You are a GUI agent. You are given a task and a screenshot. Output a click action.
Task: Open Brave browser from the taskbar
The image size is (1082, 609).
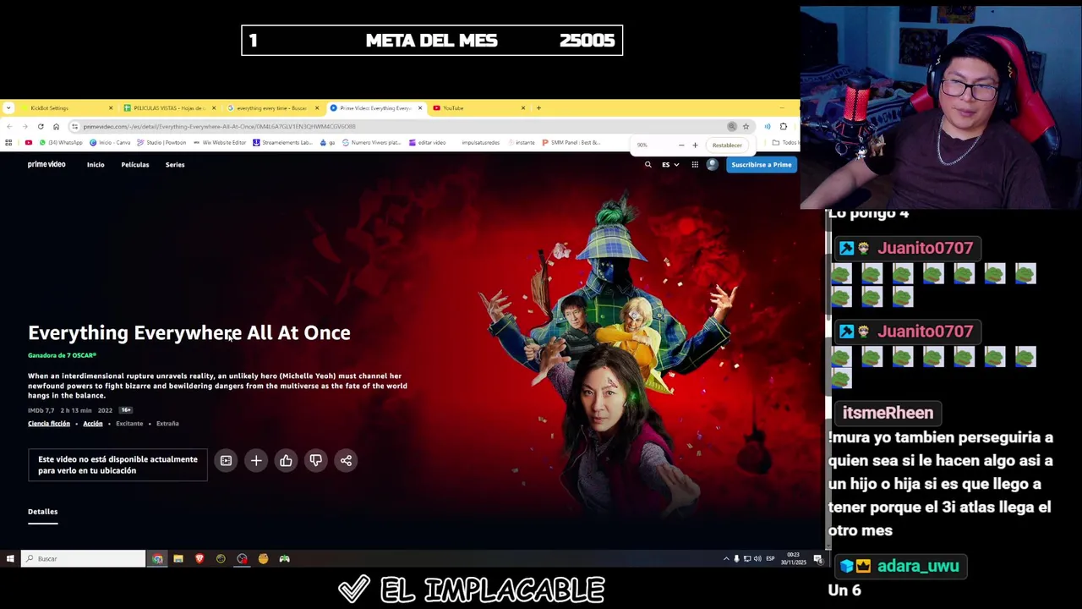(x=199, y=559)
